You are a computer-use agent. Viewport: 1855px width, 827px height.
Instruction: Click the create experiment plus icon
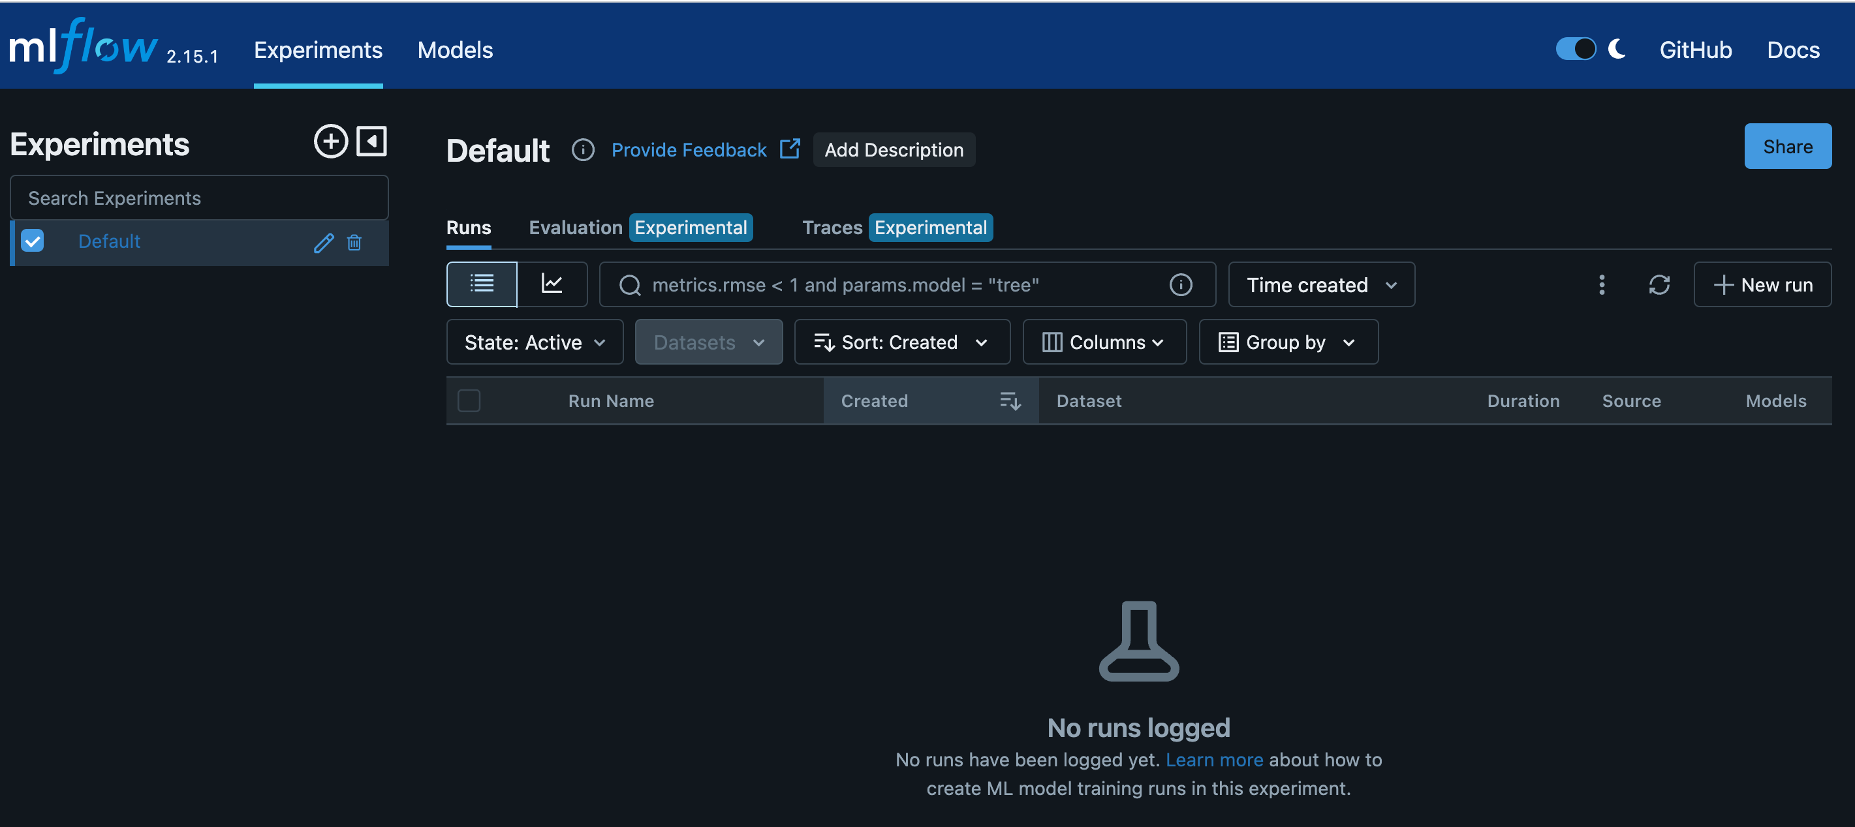(330, 141)
